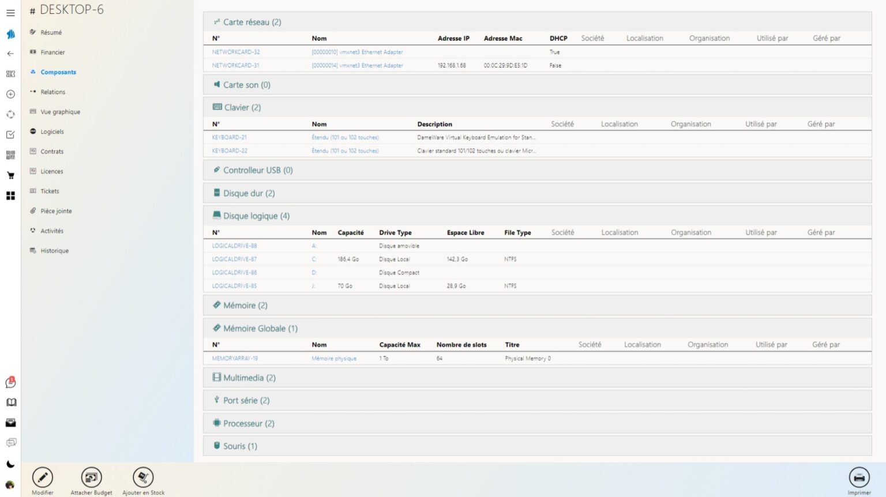Screen dimensions: 886x497
Task: Click the Modifier pencil icon
Action: click(x=43, y=477)
